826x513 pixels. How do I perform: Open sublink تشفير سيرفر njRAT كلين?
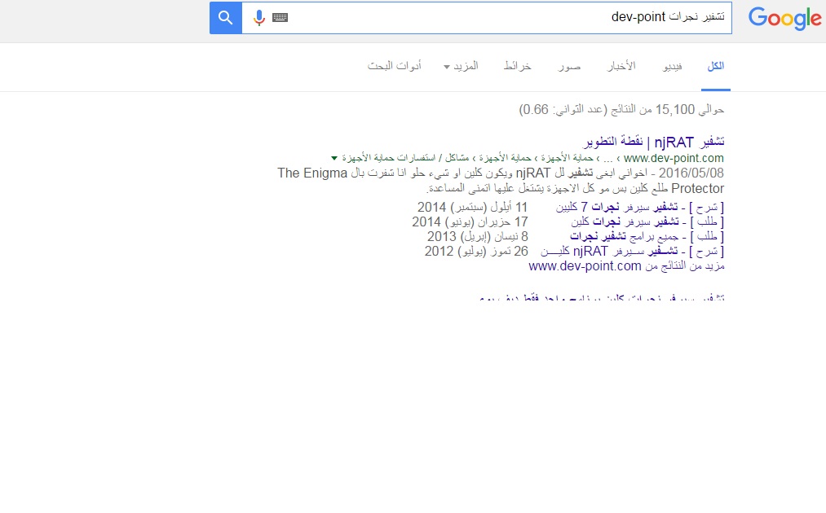[x=632, y=252]
